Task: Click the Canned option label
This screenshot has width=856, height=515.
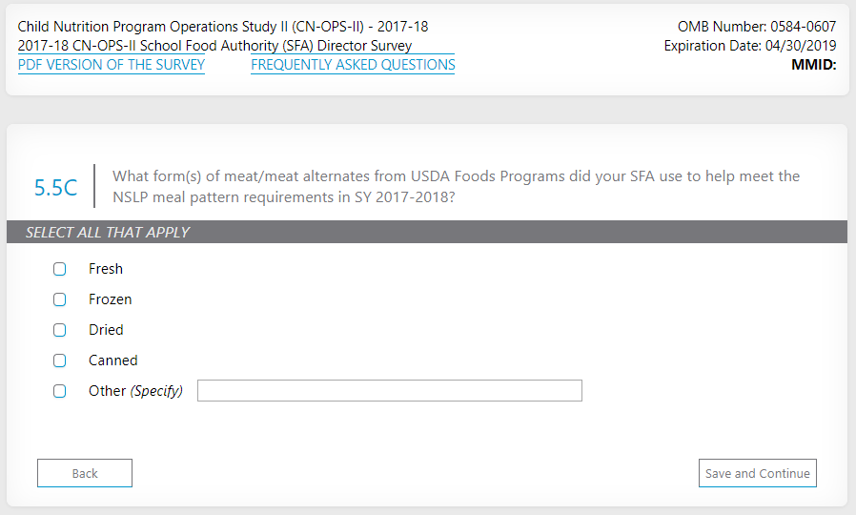Action: pyautogui.click(x=113, y=360)
